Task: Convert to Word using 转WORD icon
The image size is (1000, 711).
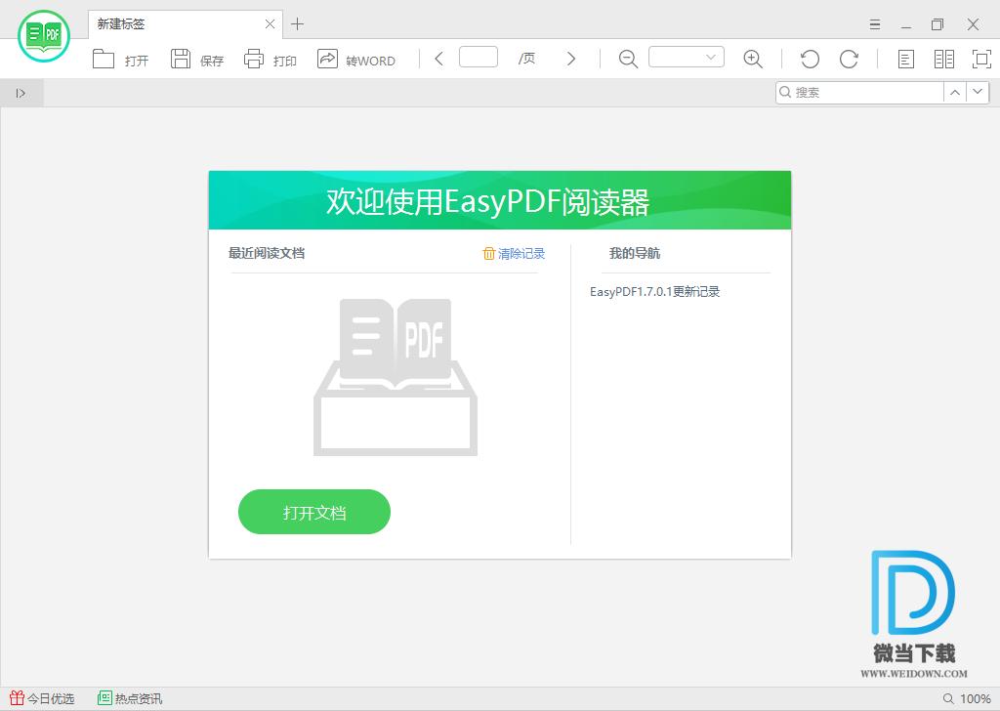Action: pyautogui.click(x=327, y=59)
